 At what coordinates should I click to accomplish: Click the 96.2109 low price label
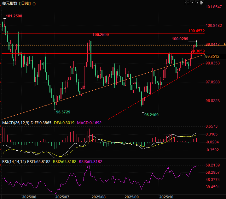[x=151, y=115]
